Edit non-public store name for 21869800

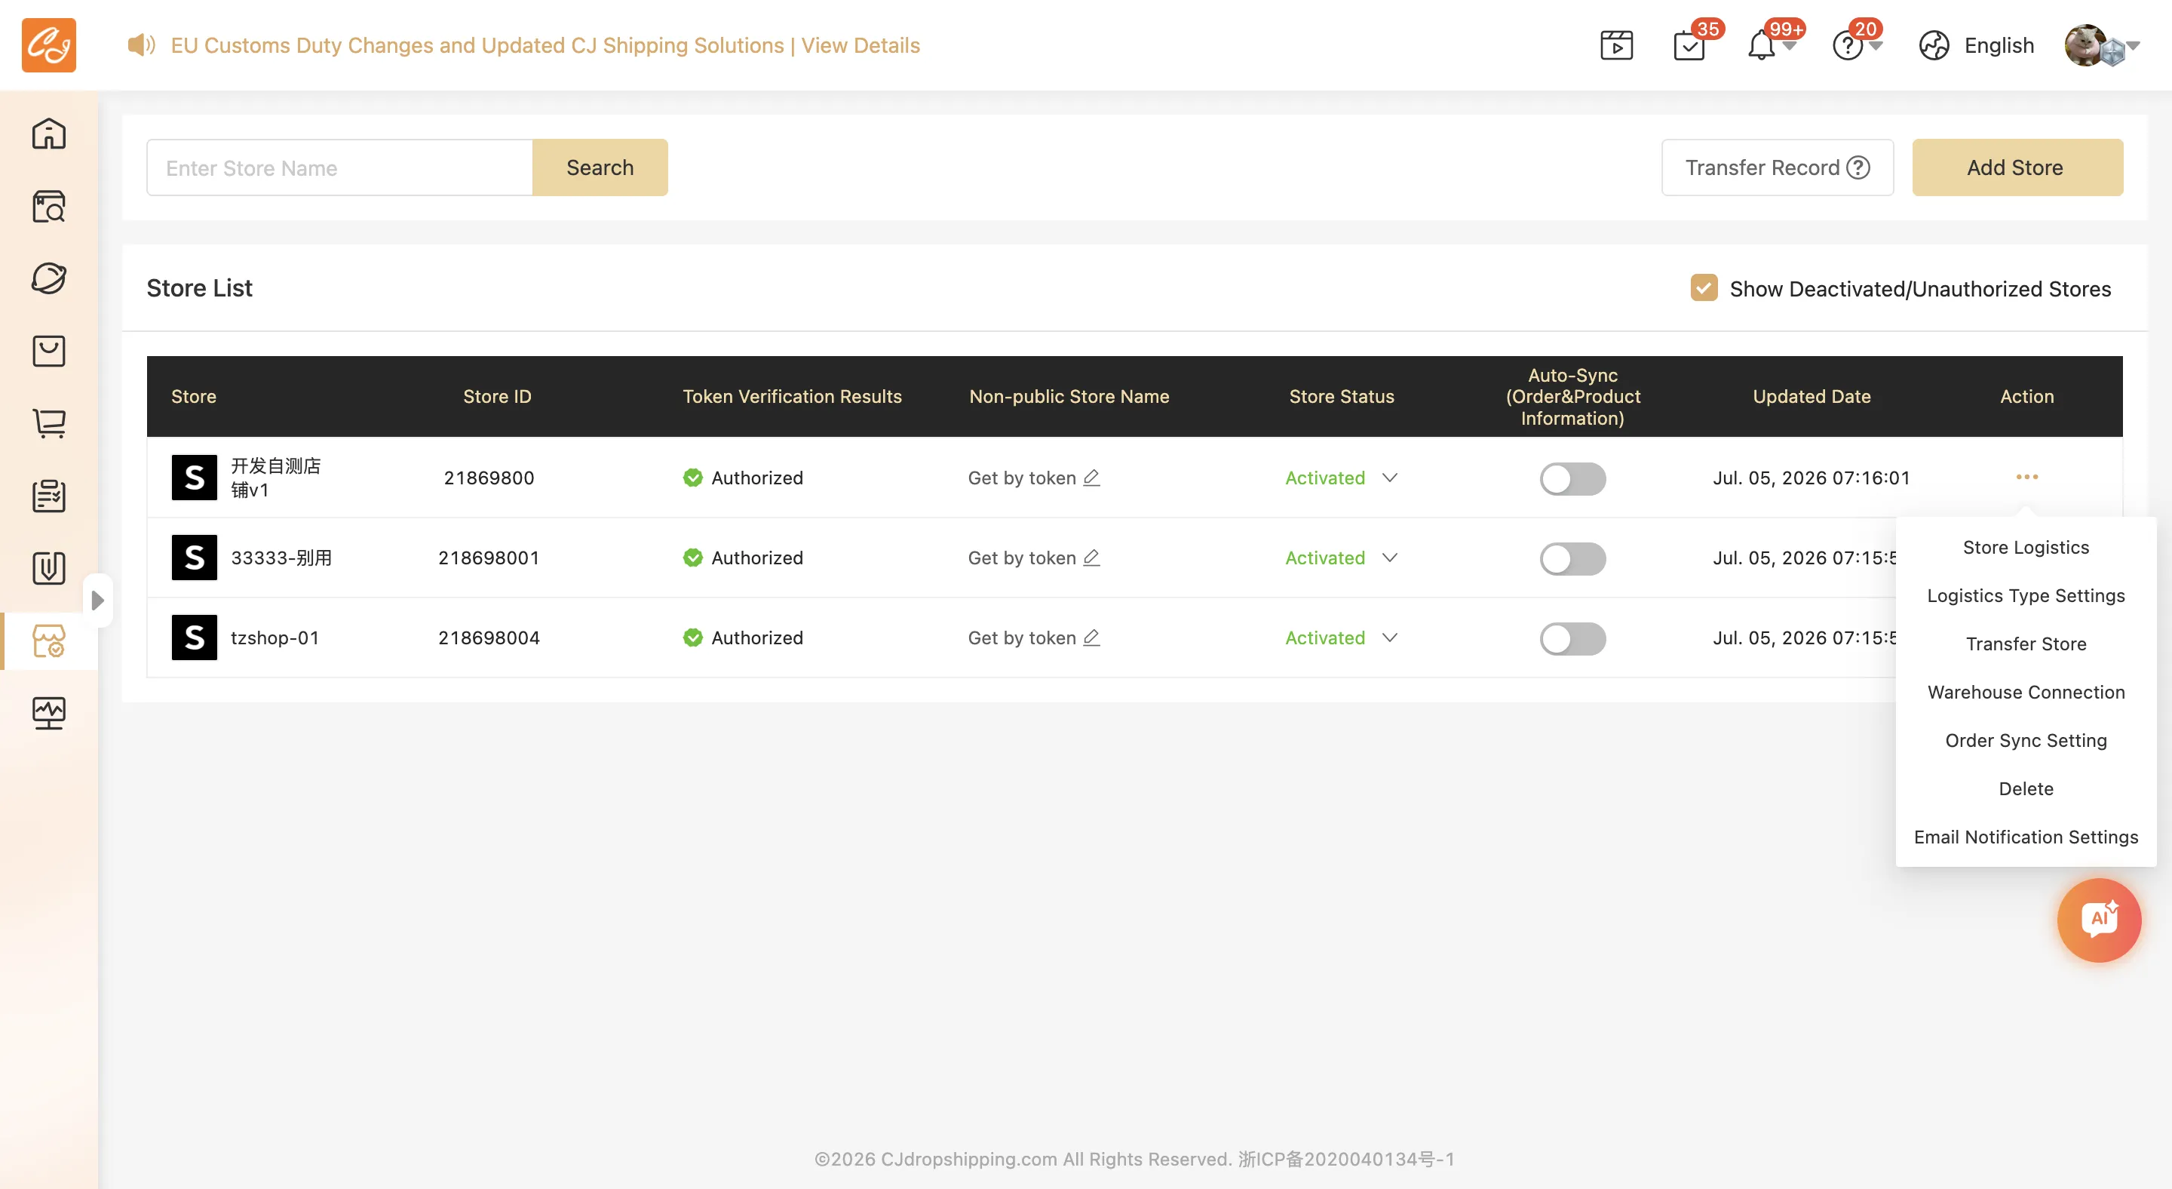pyautogui.click(x=1091, y=478)
